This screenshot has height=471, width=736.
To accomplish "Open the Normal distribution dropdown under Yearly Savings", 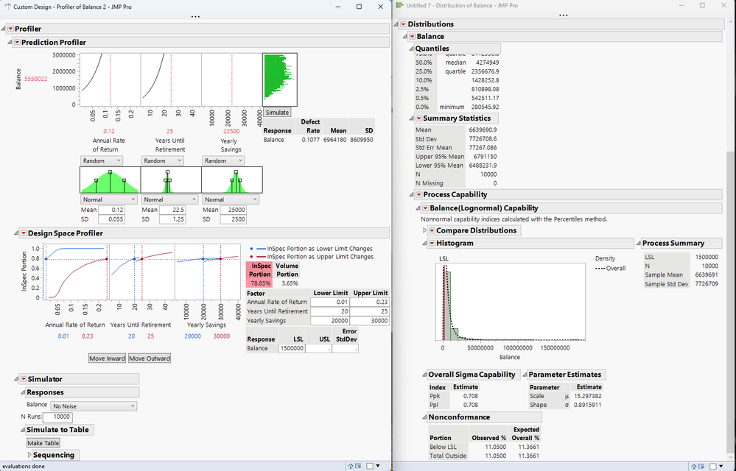I will point(232,199).
